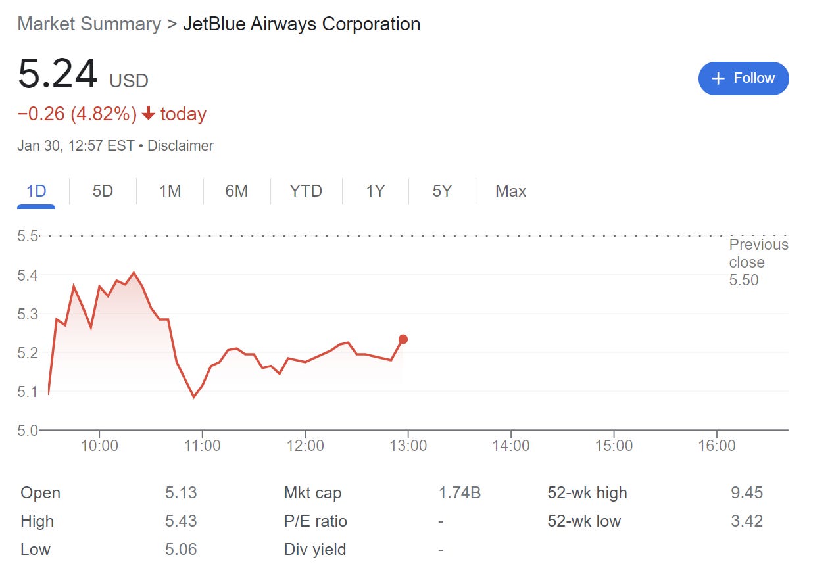
Task: Select the 6M range tab
Action: point(236,191)
